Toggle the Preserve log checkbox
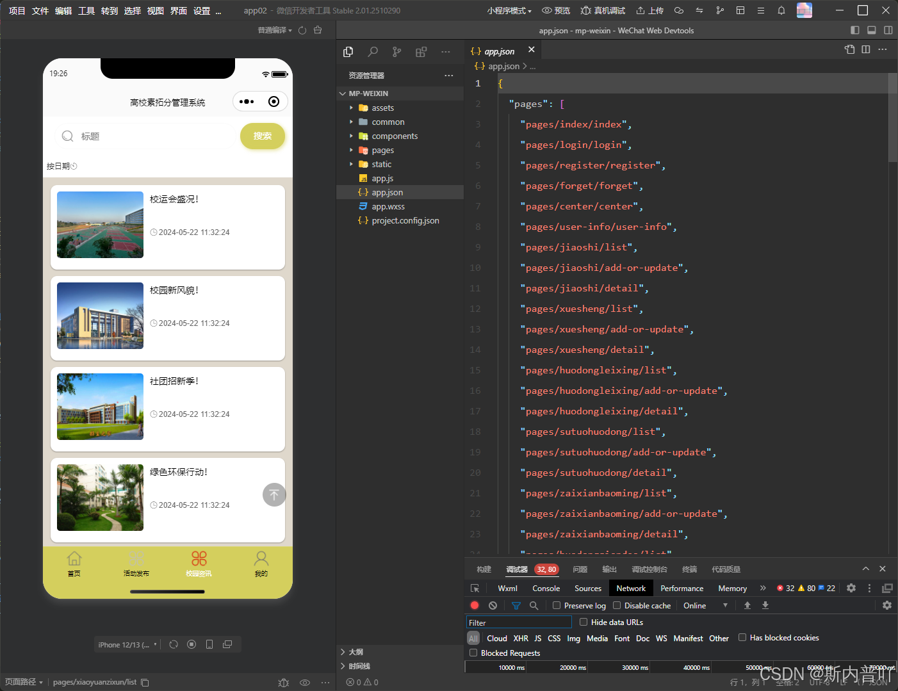Viewport: 898px width, 691px height. tap(557, 605)
